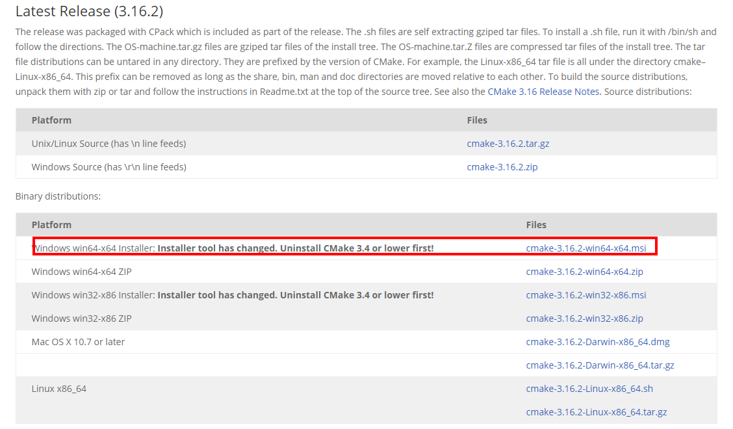The width and height of the screenshot is (733, 429).
Task: Download cmake-3.16.2.tar.gz source file
Action: [x=508, y=144]
